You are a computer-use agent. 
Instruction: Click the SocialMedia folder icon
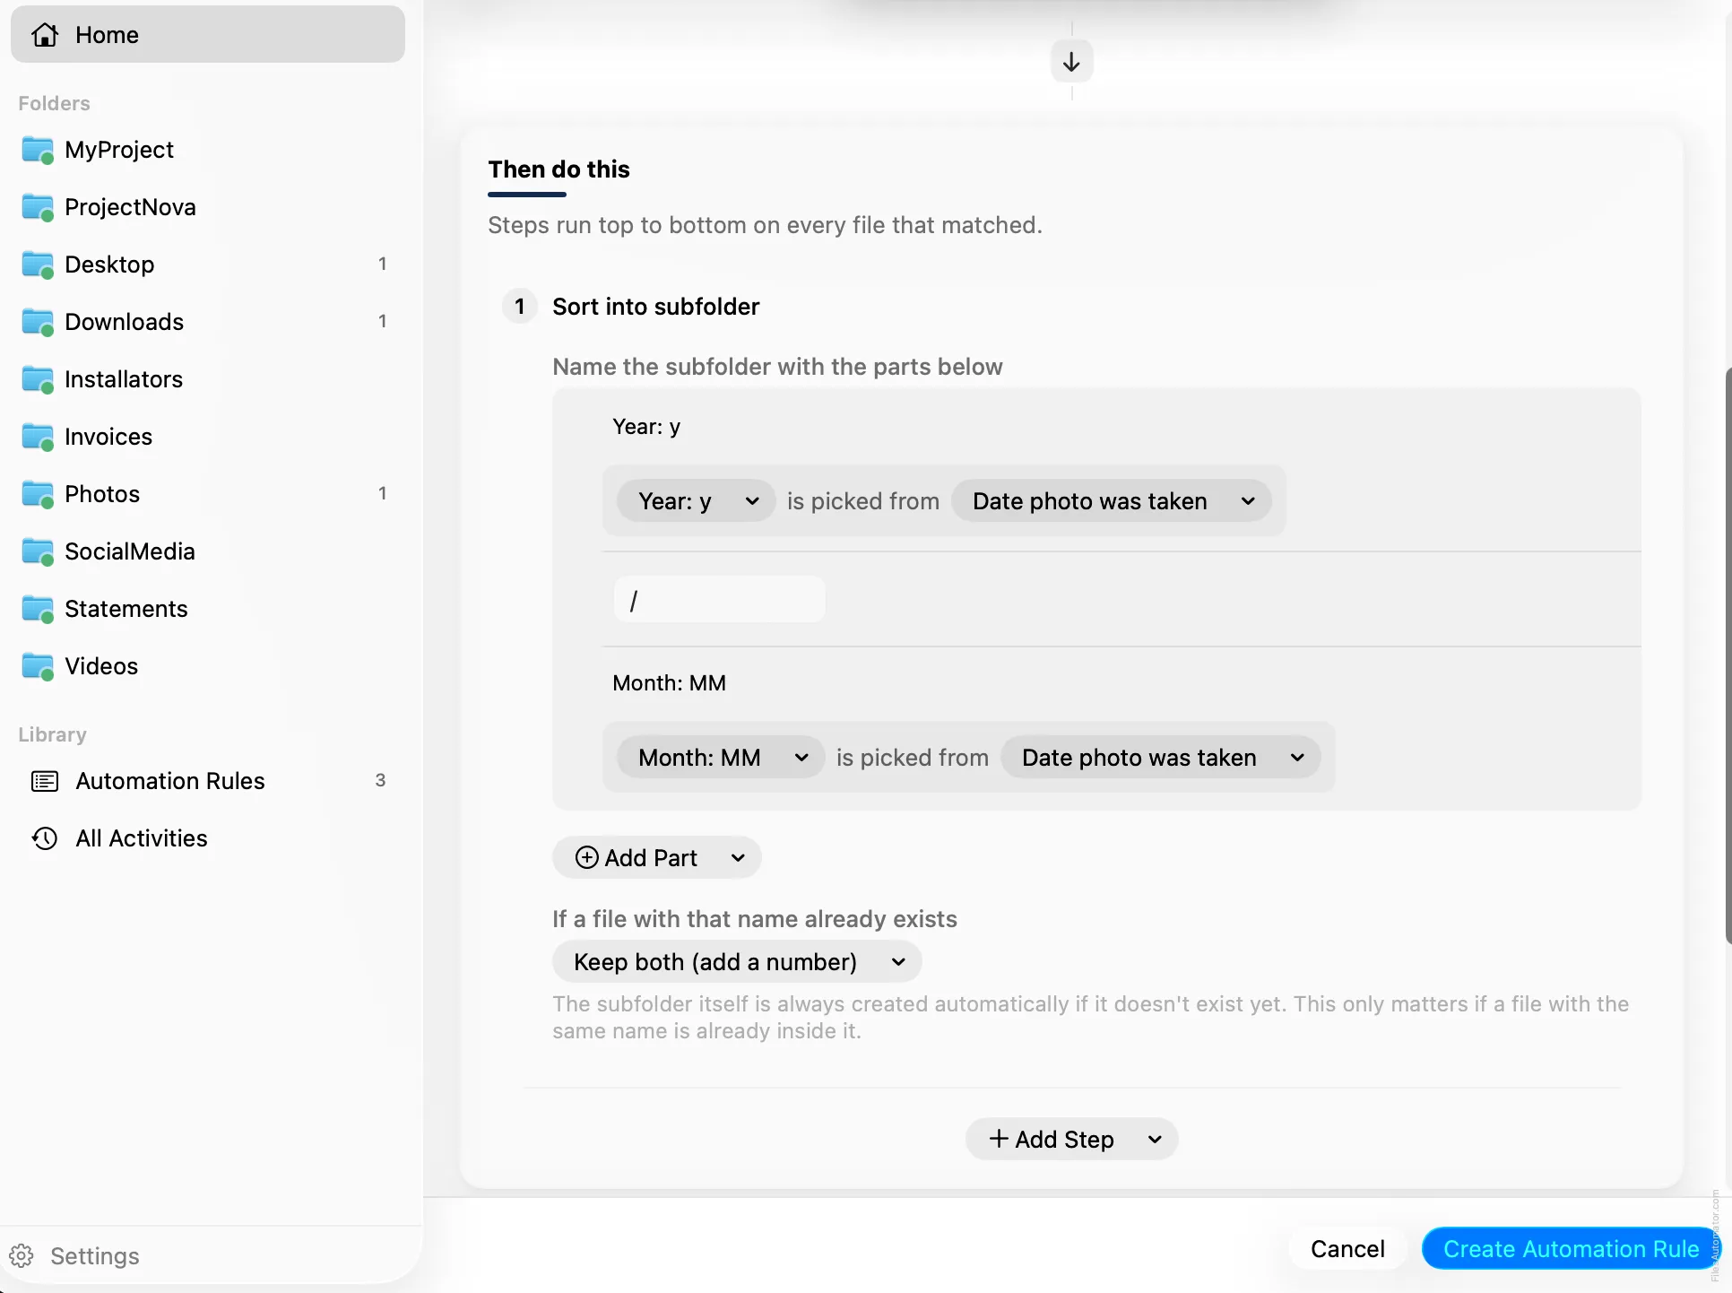(38, 551)
